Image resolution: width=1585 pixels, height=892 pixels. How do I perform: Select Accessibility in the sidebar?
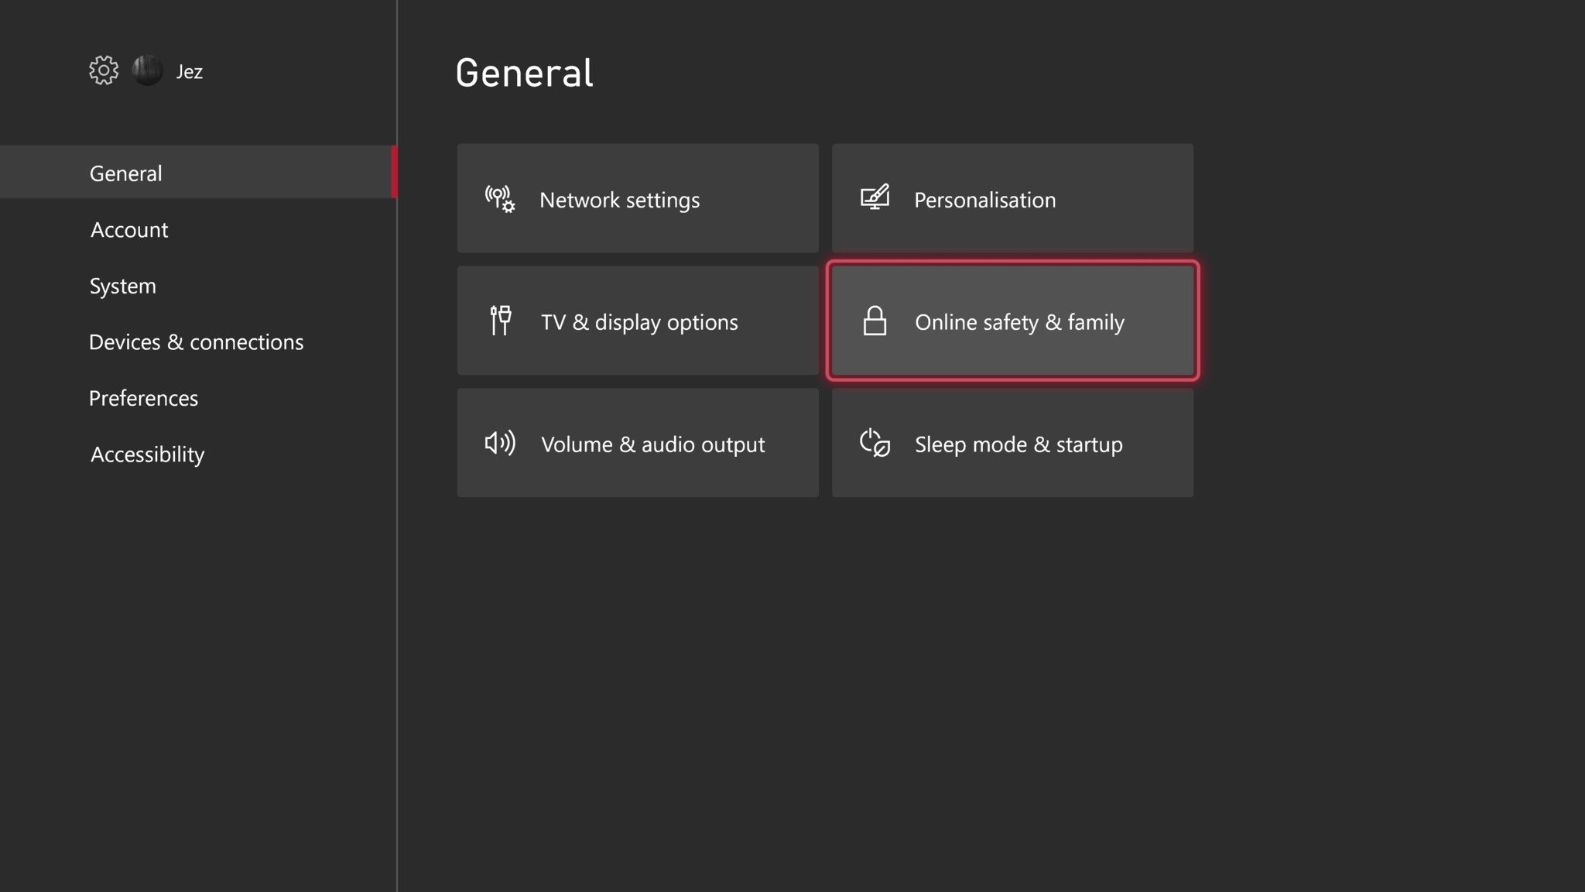pyautogui.click(x=147, y=455)
